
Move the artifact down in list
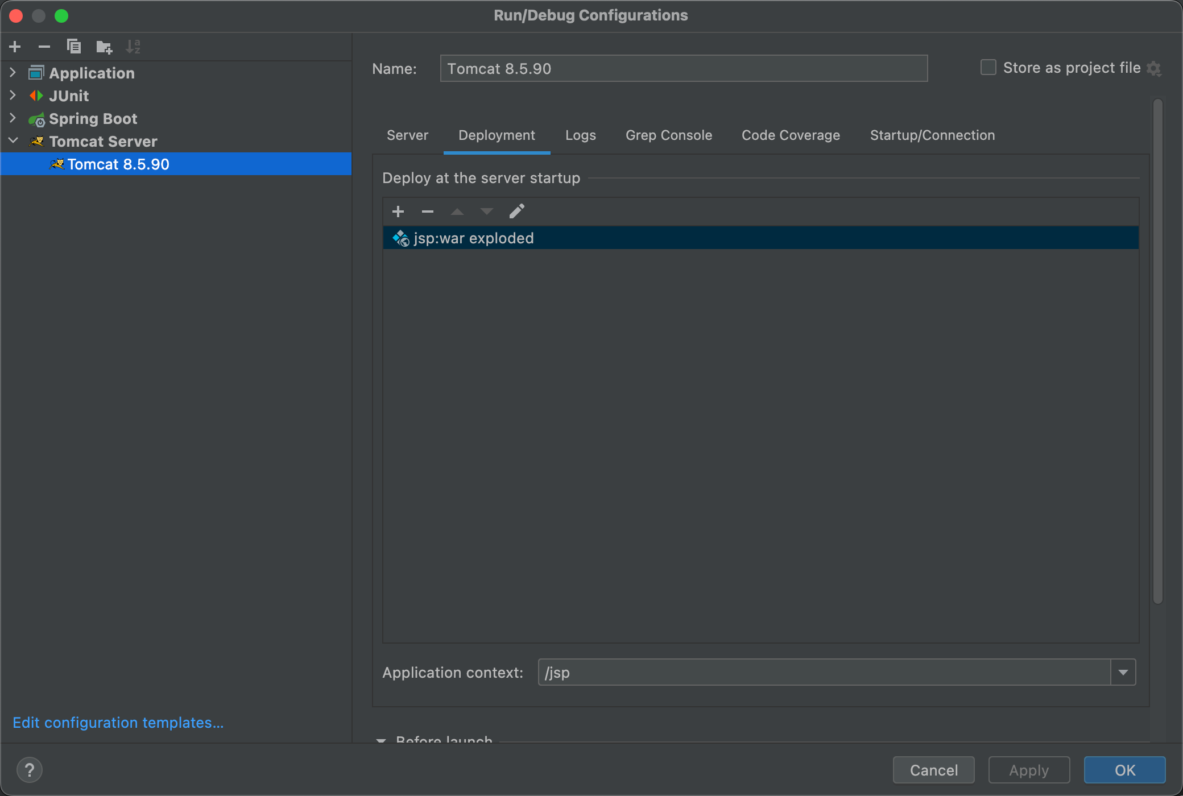[x=487, y=212]
